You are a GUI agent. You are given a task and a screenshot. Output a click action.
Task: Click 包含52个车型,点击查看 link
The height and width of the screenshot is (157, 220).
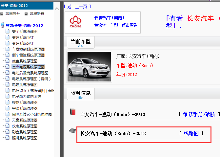point(116,25)
